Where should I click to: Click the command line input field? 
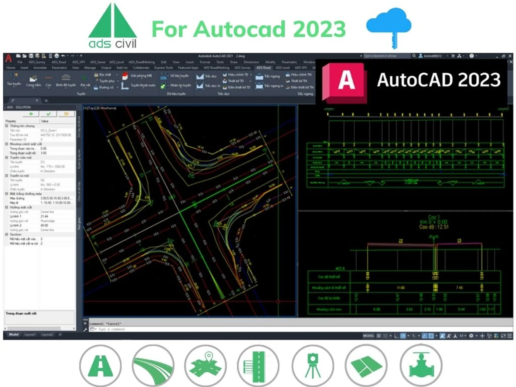[x=301, y=329]
